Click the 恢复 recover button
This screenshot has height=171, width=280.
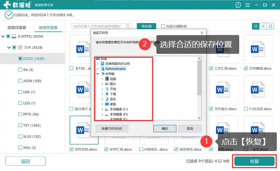click(254, 161)
